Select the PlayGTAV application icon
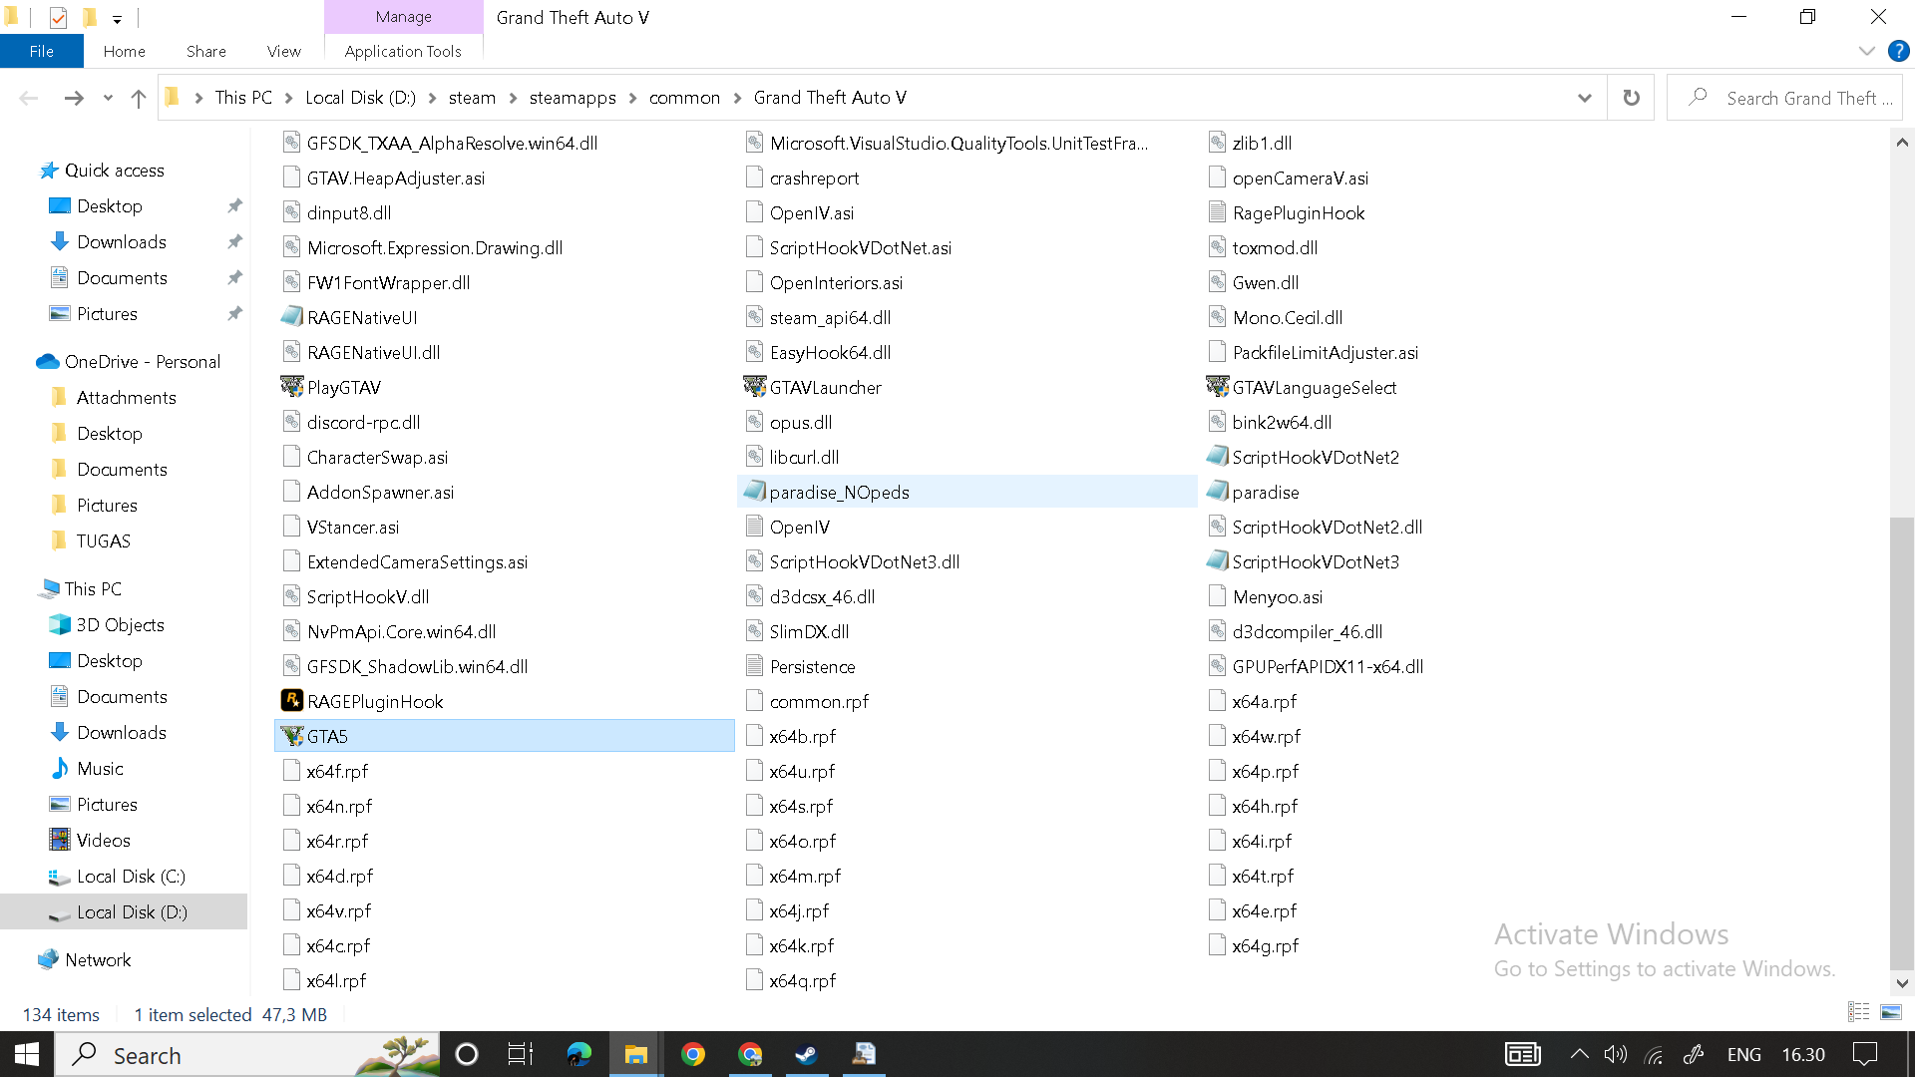This screenshot has width=1915, height=1077. pyautogui.click(x=291, y=387)
